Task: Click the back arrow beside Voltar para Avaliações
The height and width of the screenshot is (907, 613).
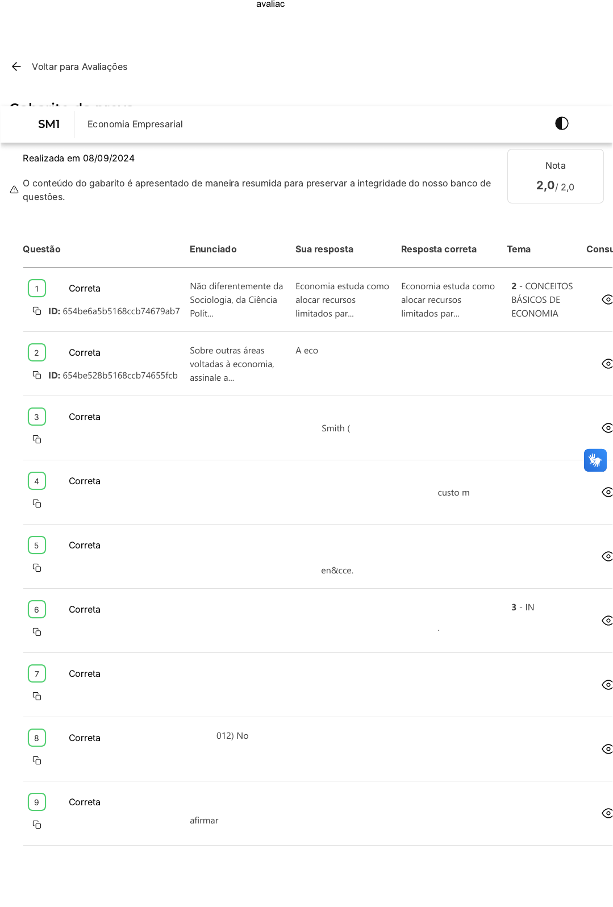Action: coord(16,66)
